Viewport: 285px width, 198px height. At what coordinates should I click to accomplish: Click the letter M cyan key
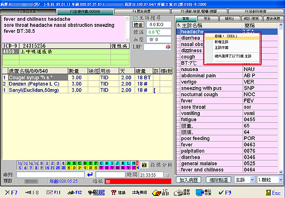point(134,163)
